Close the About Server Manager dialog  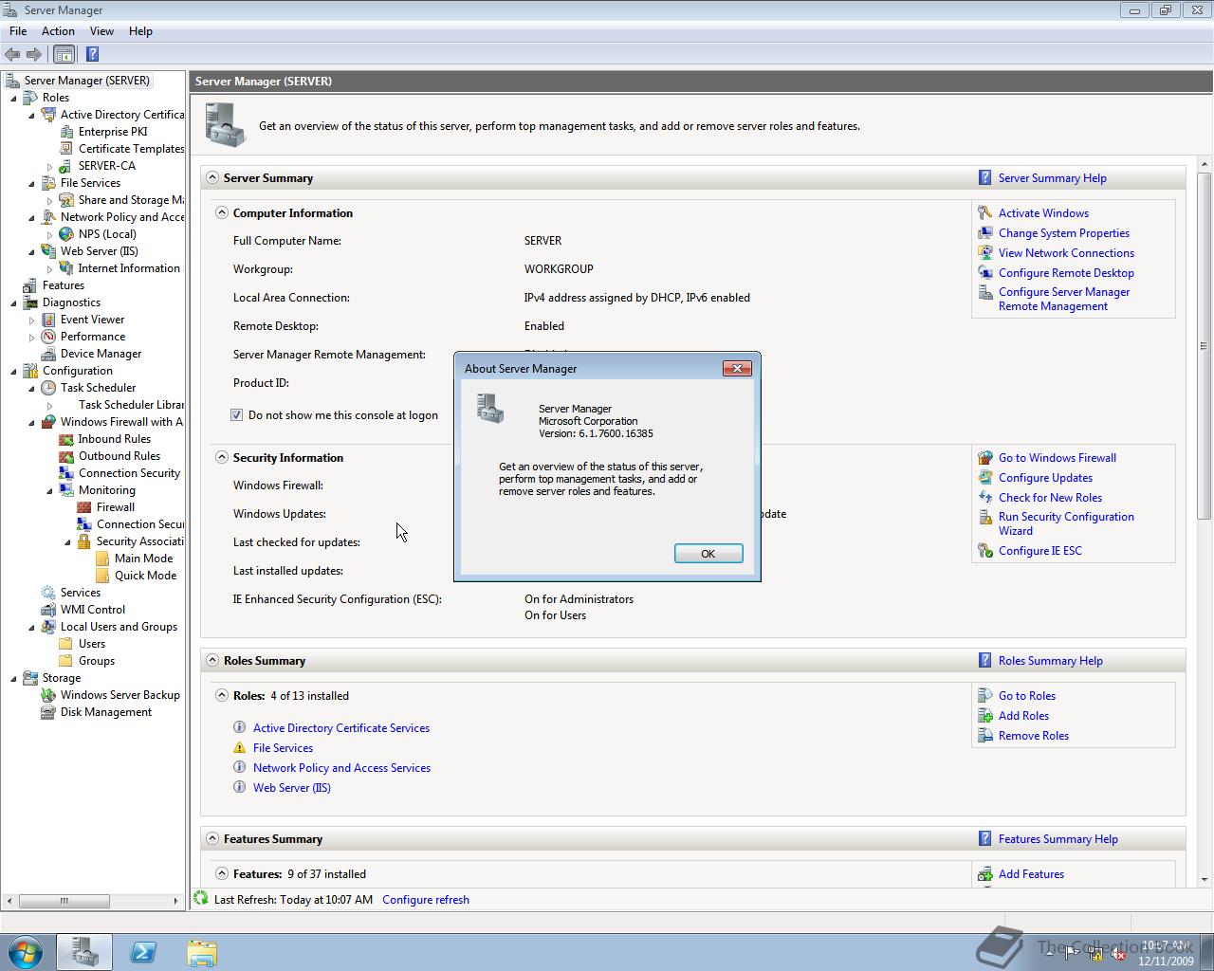coord(737,368)
